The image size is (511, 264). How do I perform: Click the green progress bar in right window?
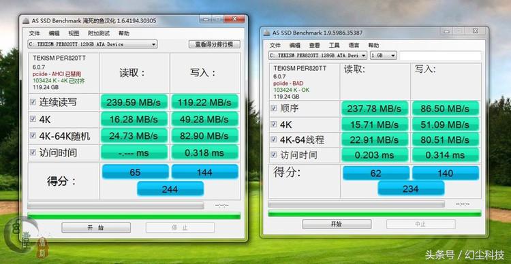pyautogui.click(x=375, y=214)
